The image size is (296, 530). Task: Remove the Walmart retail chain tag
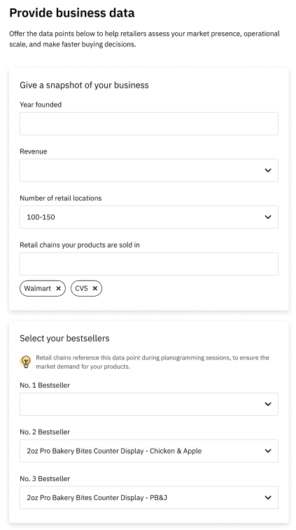[x=58, y=288]
